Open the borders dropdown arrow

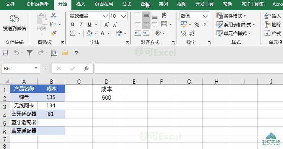79,33
